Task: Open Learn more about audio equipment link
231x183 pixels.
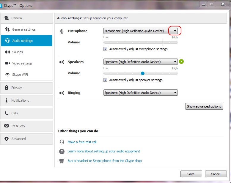Action: (104, 151)
